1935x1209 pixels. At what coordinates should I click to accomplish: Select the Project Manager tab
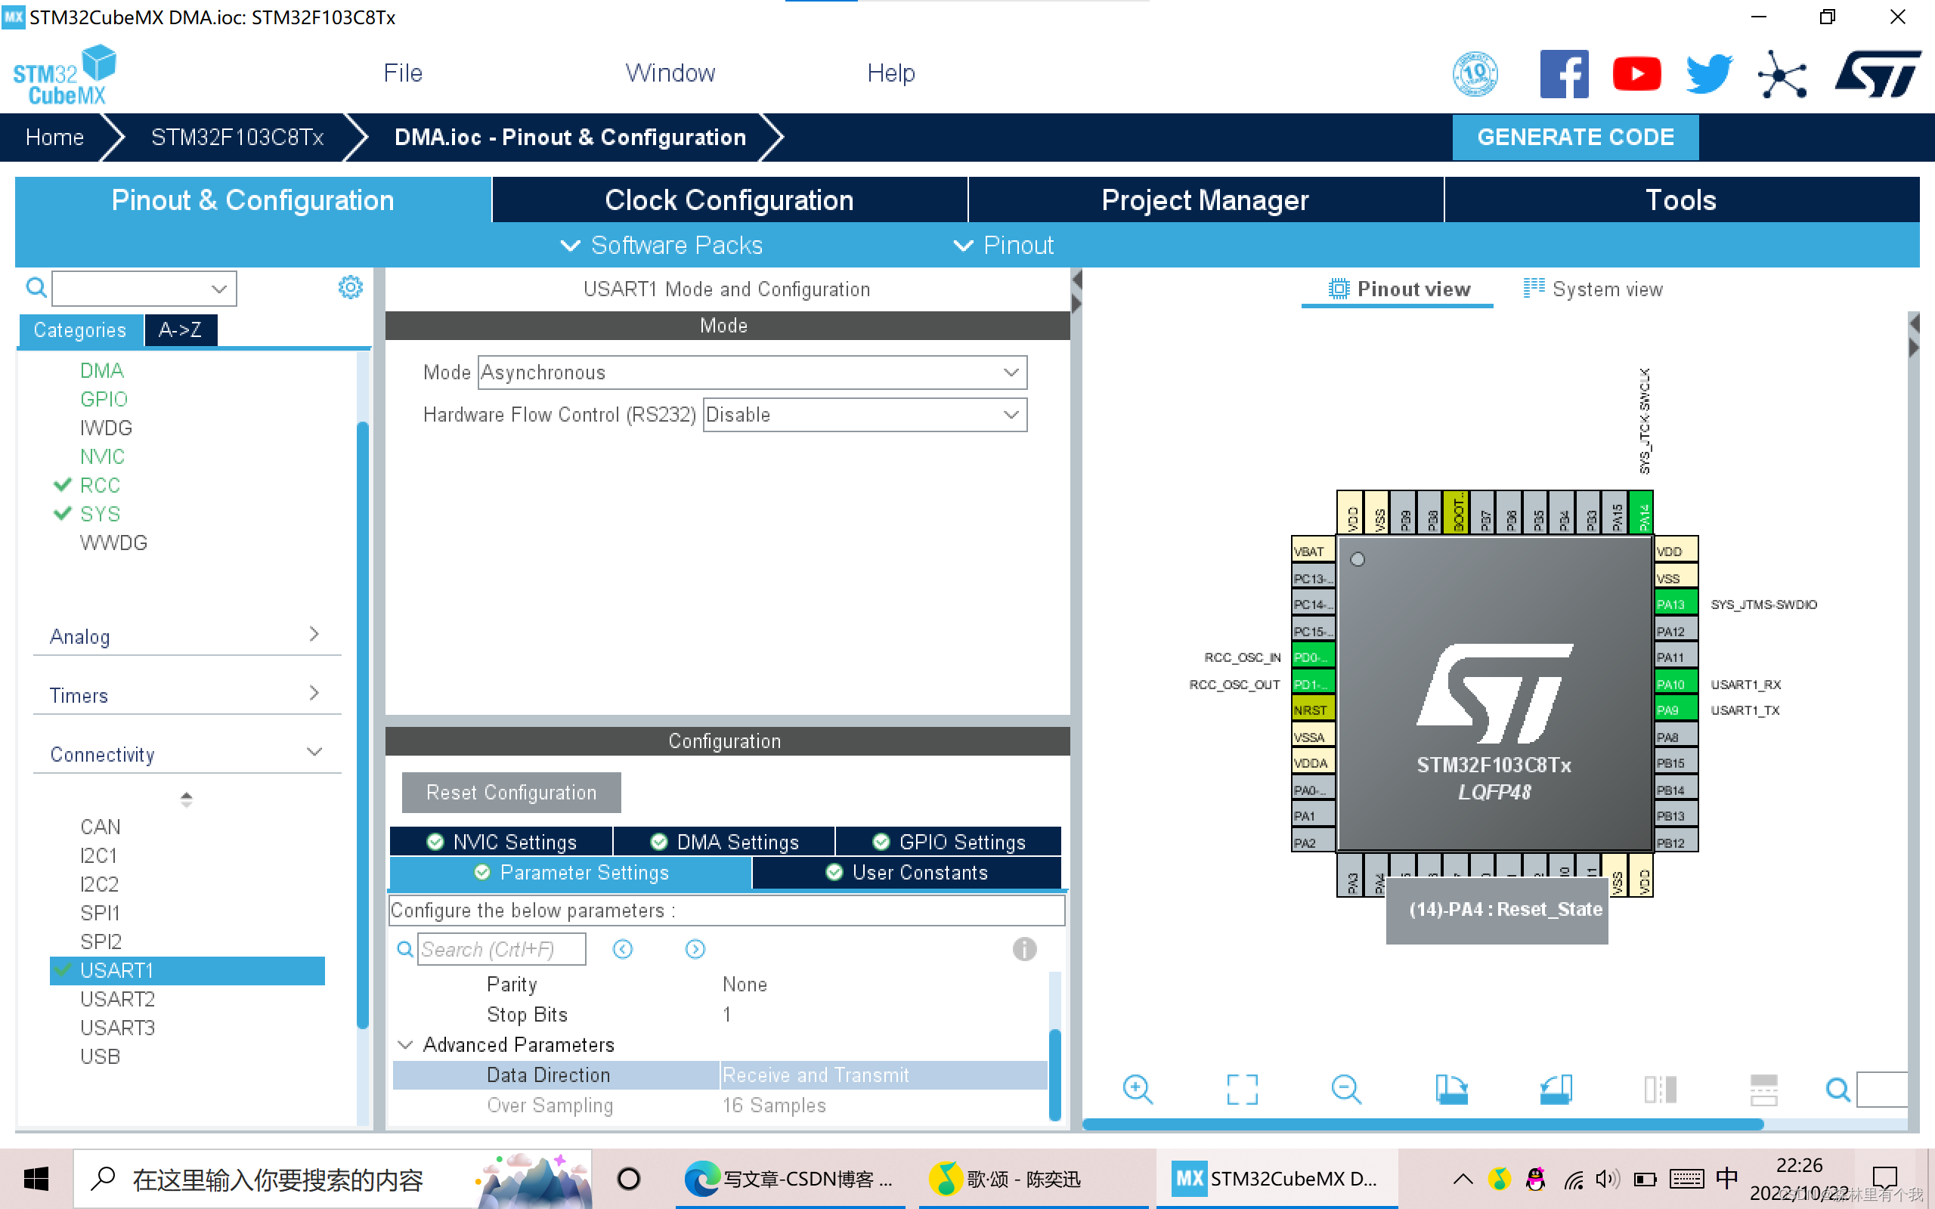click(x=1203, y=200)
